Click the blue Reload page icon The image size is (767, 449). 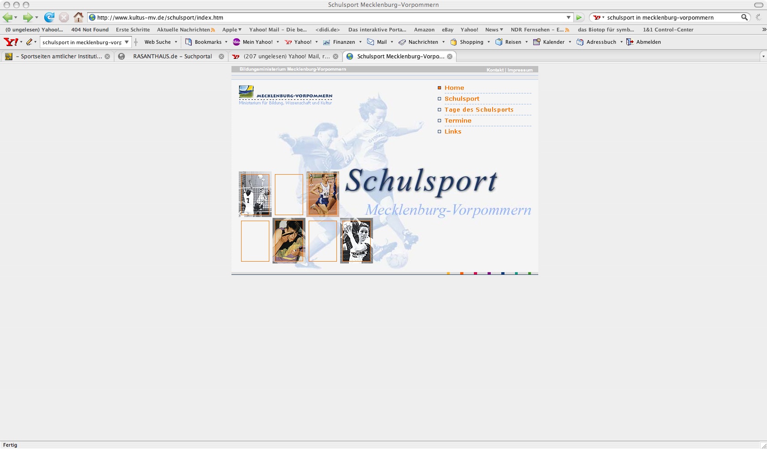coord(49,17)
